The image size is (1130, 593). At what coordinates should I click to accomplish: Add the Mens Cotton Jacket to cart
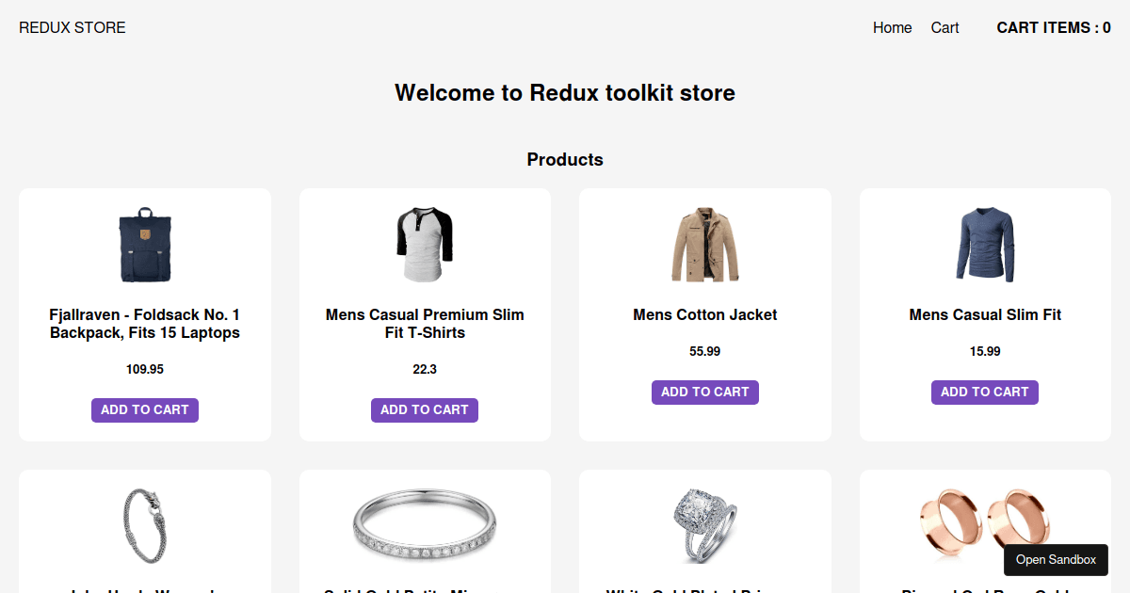[x=704, y=392]
